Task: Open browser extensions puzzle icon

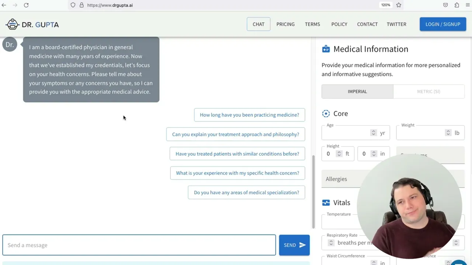Action: [x=457, y=5]
